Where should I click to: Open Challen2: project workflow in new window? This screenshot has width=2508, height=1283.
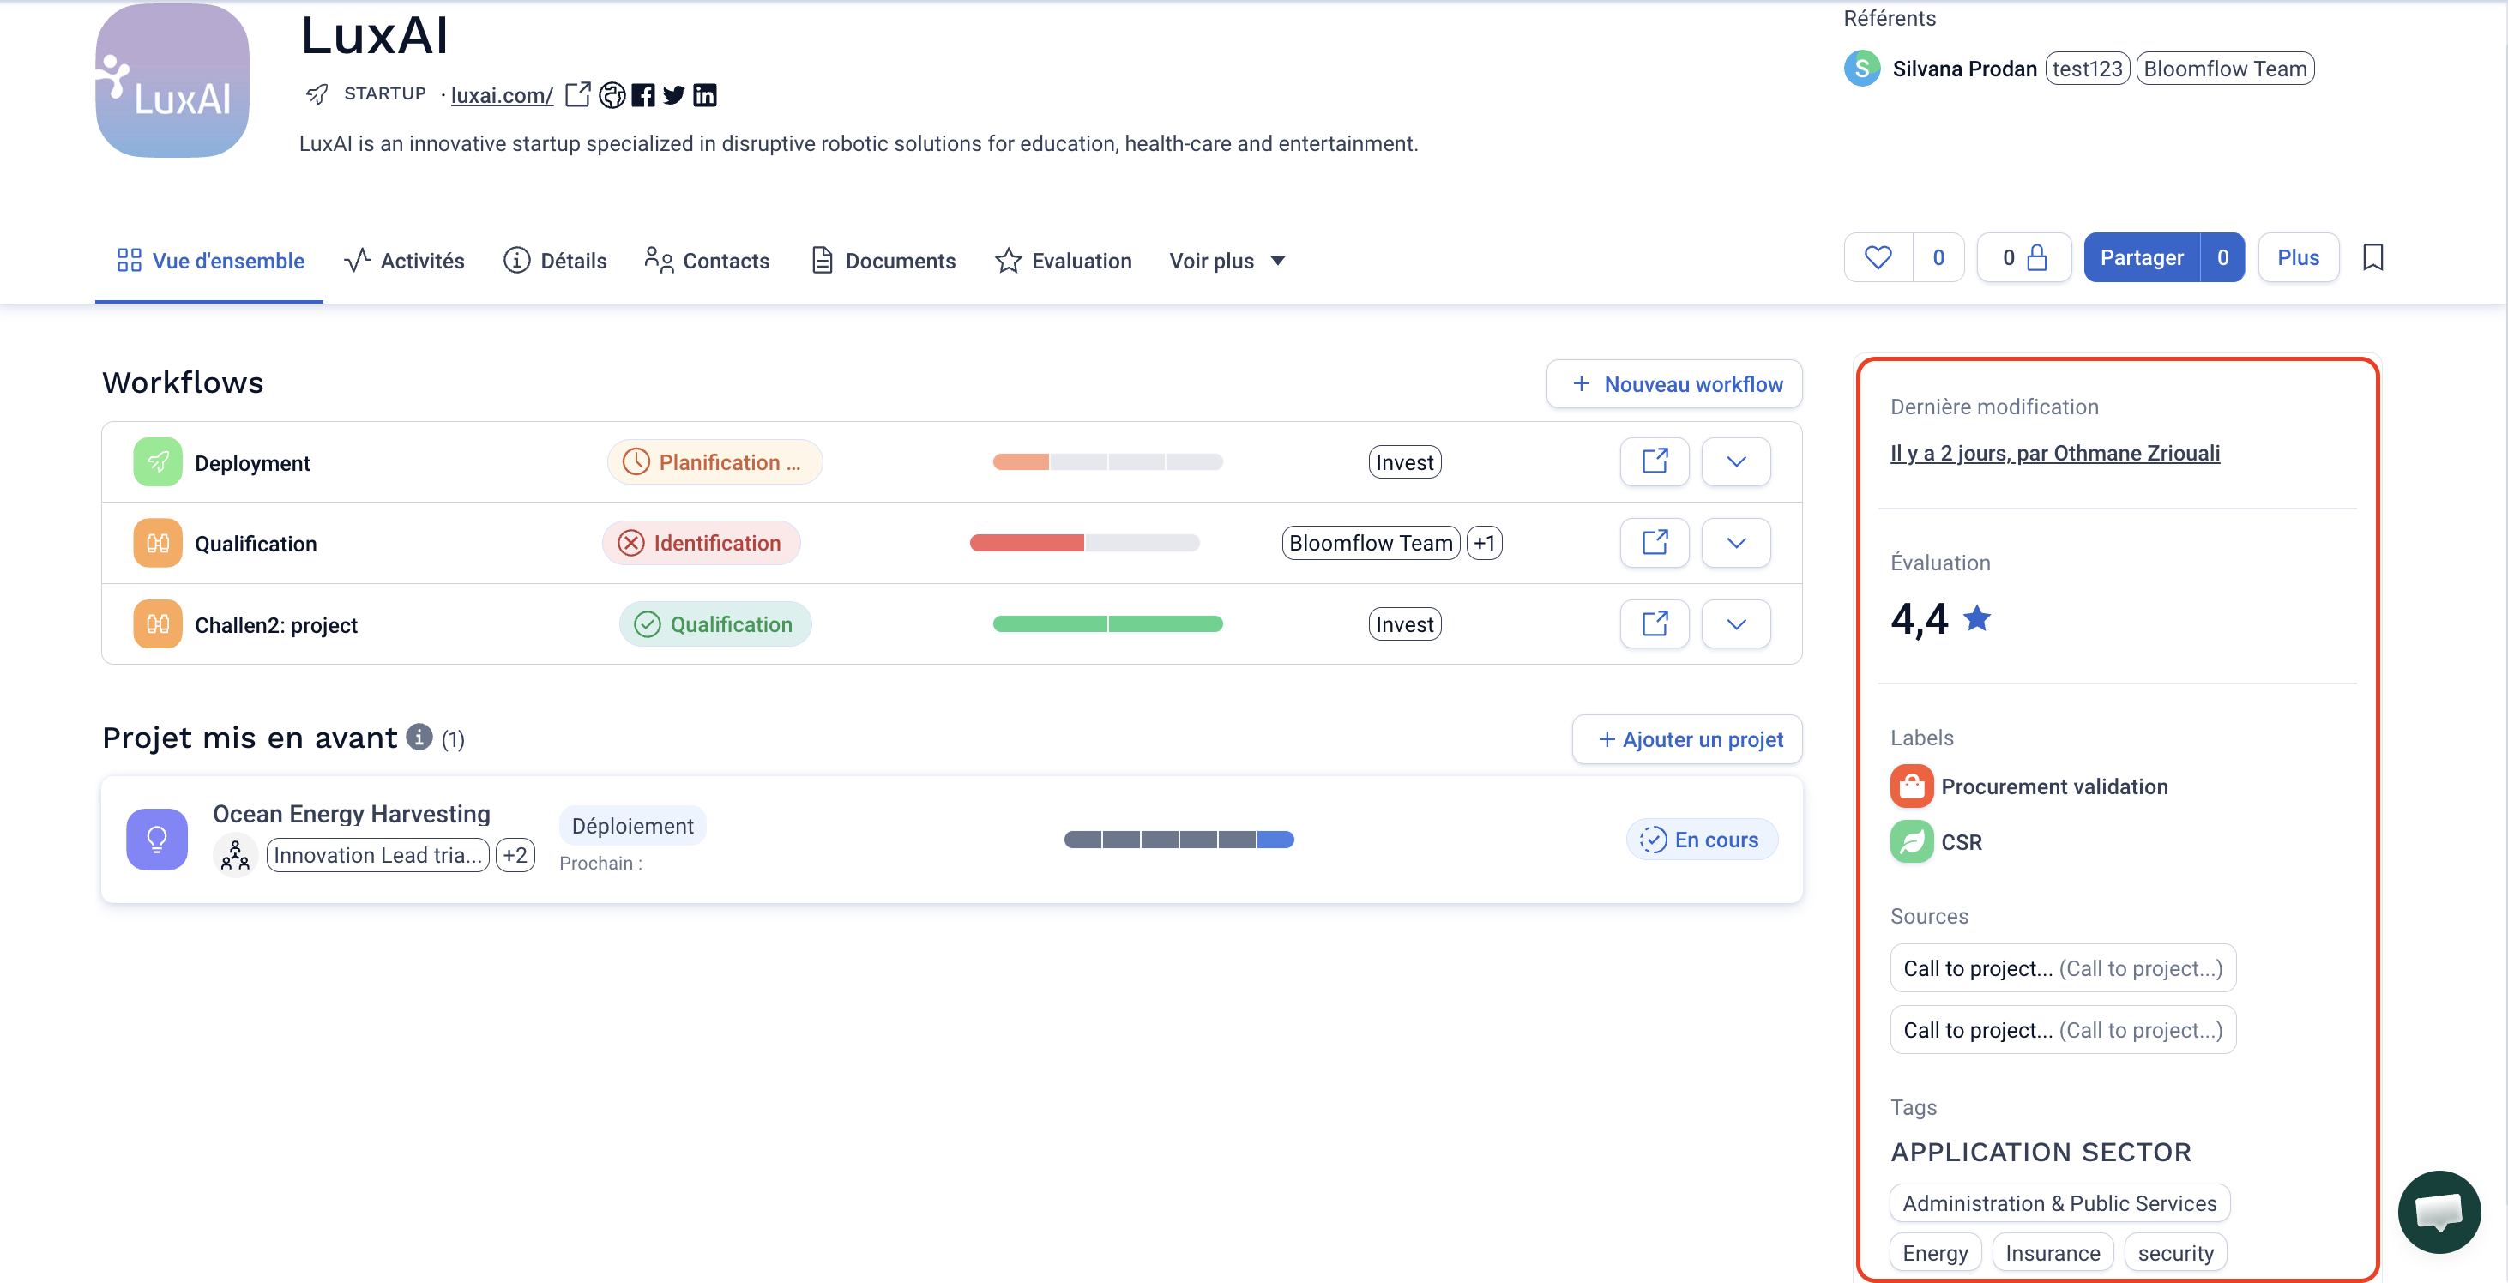1655,624
